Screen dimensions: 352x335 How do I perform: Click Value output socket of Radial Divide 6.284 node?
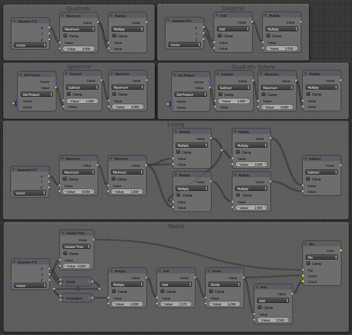(243, 278)
